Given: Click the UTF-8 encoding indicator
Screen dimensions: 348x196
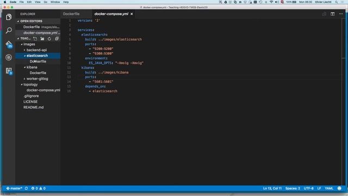Looking at the screenshot, I should pos(308,188).
